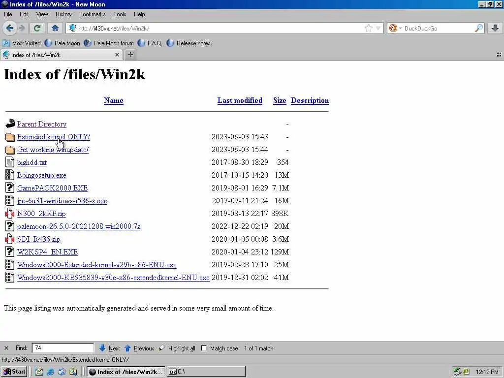This screenshot has width=504, height=378.
Task: Open the Extended kernel ONLY folder link
Action: tap(53, 137)
